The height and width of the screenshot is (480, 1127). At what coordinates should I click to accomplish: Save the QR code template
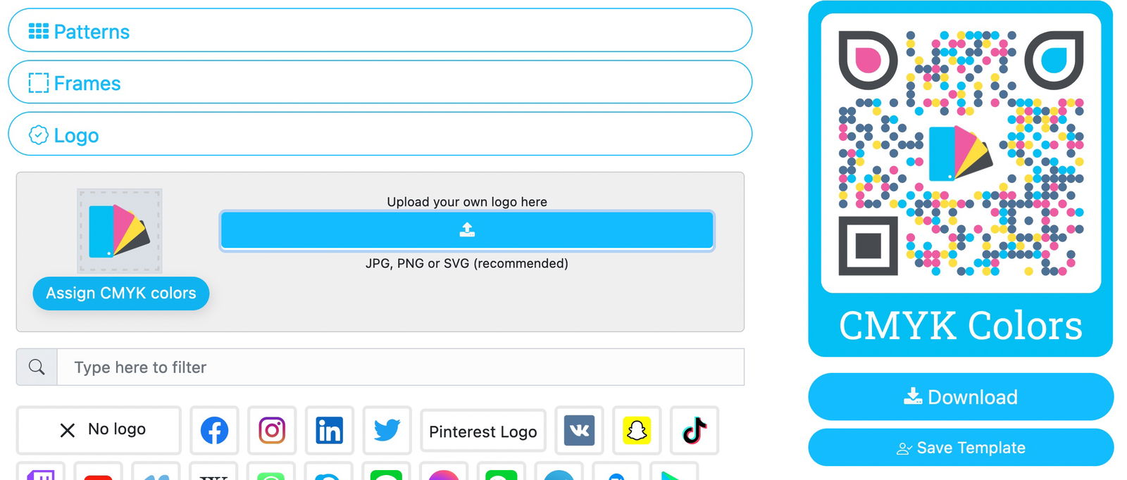tap(961, 448)
